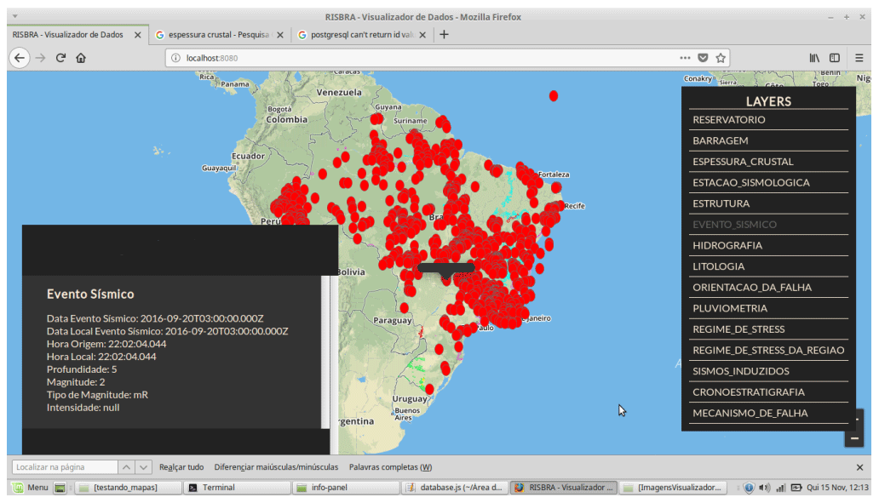Click the map zoom out minus button
The height and width of the screenshot is (503, 879).
[x=854, y=438]
